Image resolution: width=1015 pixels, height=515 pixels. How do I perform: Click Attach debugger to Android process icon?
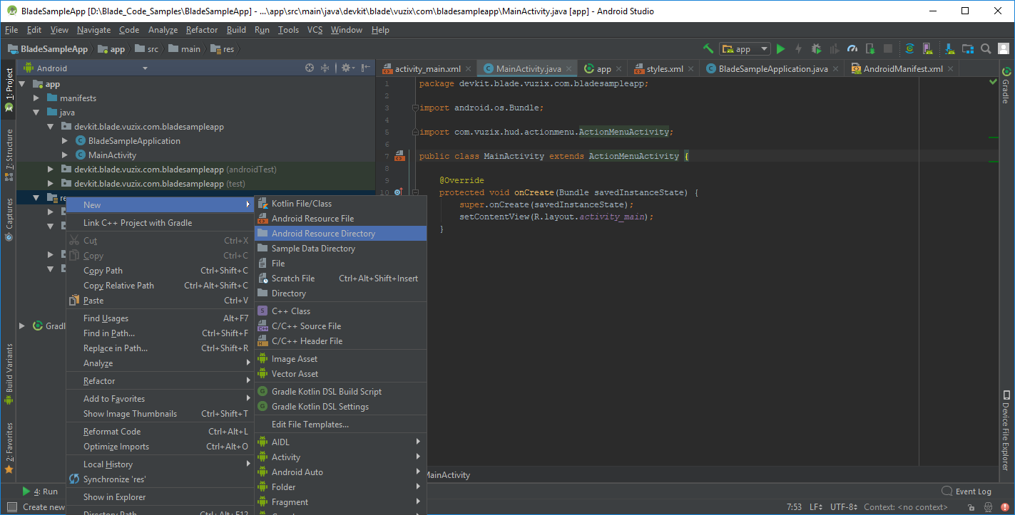(x=870, y=49)
